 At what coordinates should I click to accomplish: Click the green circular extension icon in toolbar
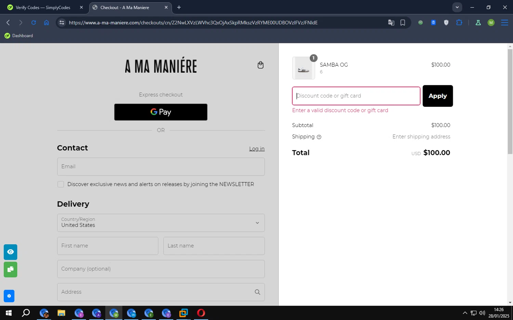pyautogui.click(x=420, y=23)
